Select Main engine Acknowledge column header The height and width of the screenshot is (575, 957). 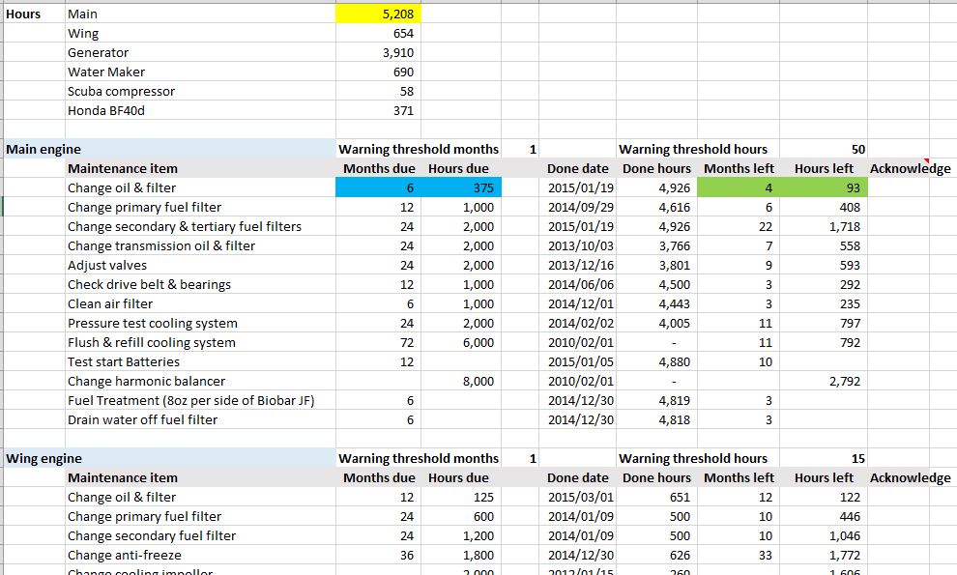909,169
